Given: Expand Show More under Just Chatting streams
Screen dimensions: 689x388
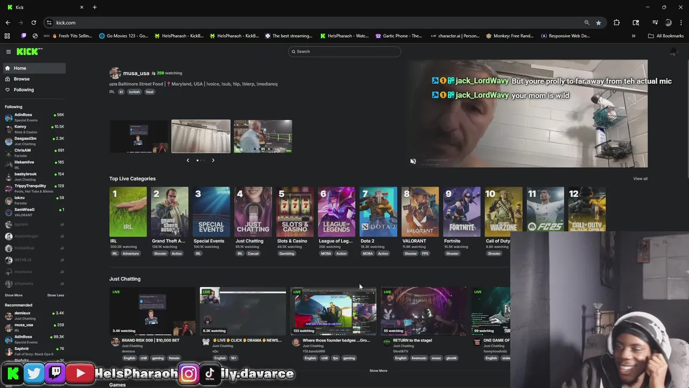Looking at the screenshot, I should pyautogui.click(x=378, y=371).
